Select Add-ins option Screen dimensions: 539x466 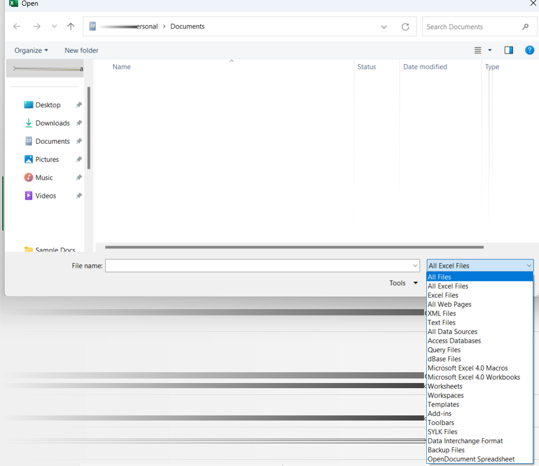[x=480, y=414]
